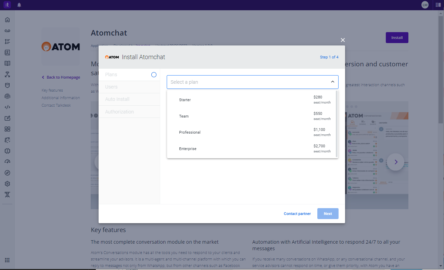Click the LM user avatar
The image size is (444, 270).
(x=425, y=5)
